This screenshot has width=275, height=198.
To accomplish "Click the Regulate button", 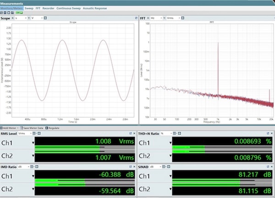I will [x=52, y=128].
